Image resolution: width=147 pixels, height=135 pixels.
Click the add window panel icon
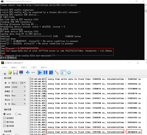pyautogui.click(x=63, y=73)
